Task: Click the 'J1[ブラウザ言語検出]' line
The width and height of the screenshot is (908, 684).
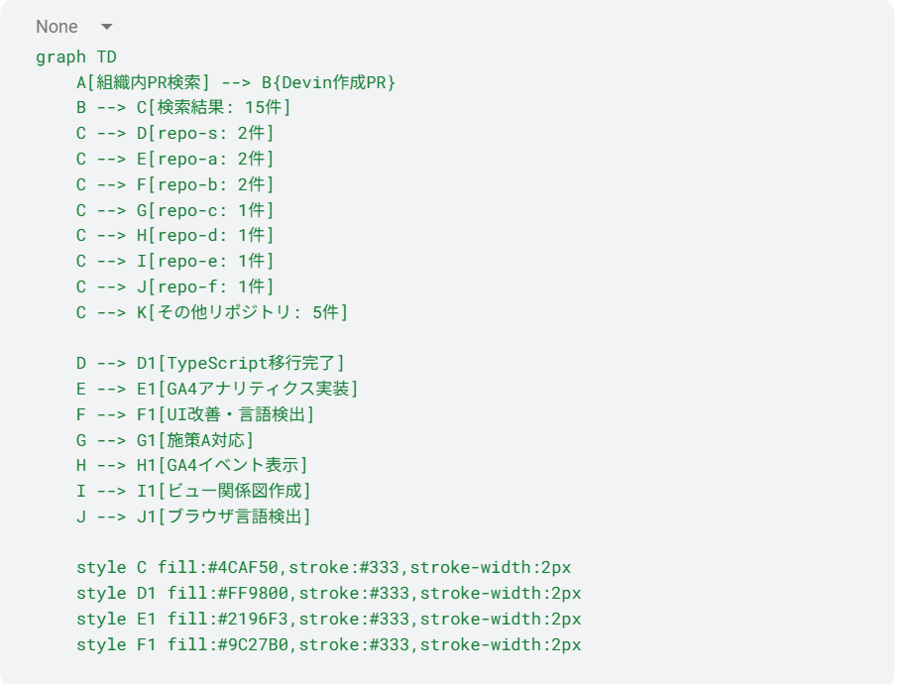Action: pos(193,516)
